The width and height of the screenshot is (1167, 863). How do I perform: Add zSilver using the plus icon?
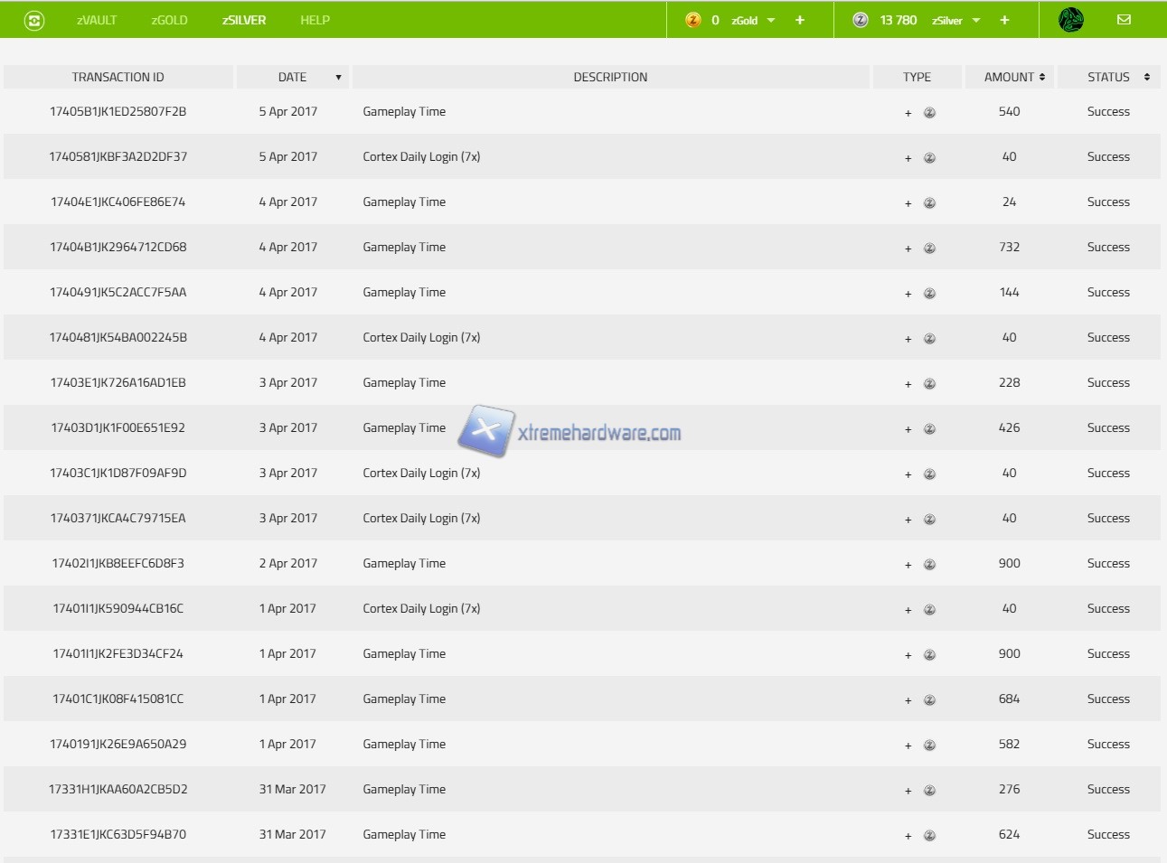click(x=1004, y=20)
